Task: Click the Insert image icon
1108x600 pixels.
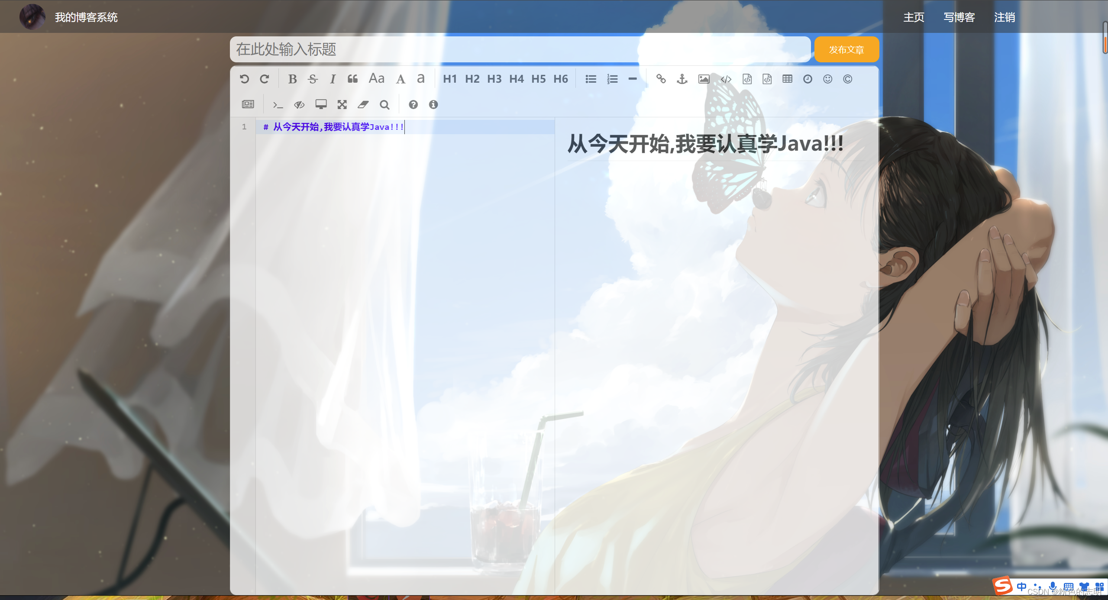Action: 703,80
